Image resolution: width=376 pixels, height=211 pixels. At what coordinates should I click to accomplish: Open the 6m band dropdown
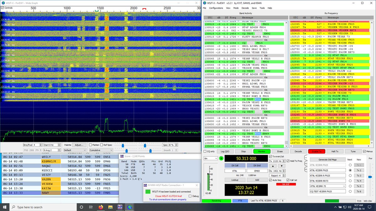211,158
